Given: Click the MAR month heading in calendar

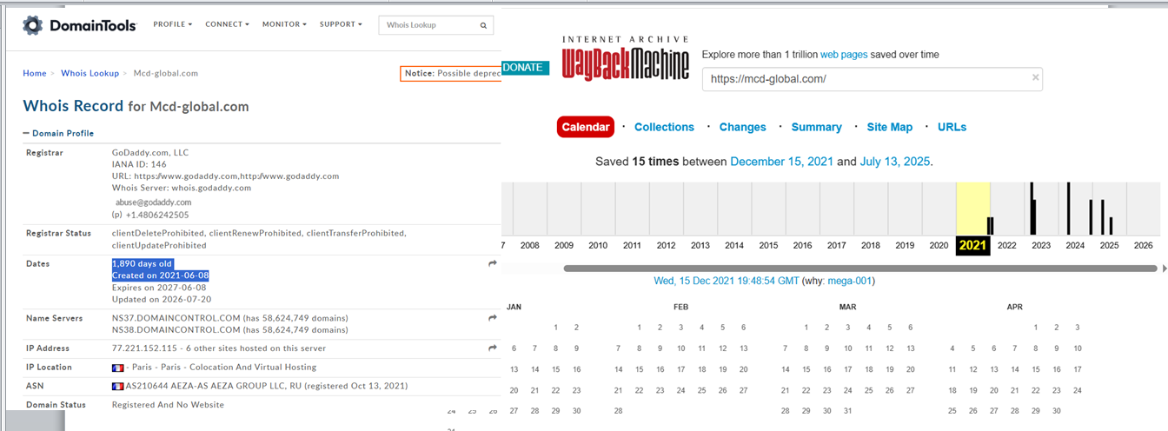Looking at the screenshot, I should tap(847, 307).
